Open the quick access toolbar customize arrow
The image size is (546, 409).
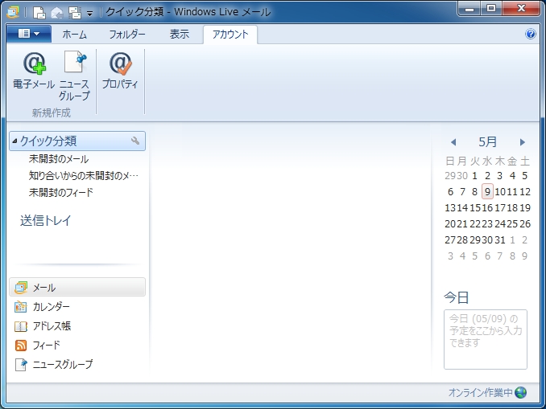pos(90,14)
